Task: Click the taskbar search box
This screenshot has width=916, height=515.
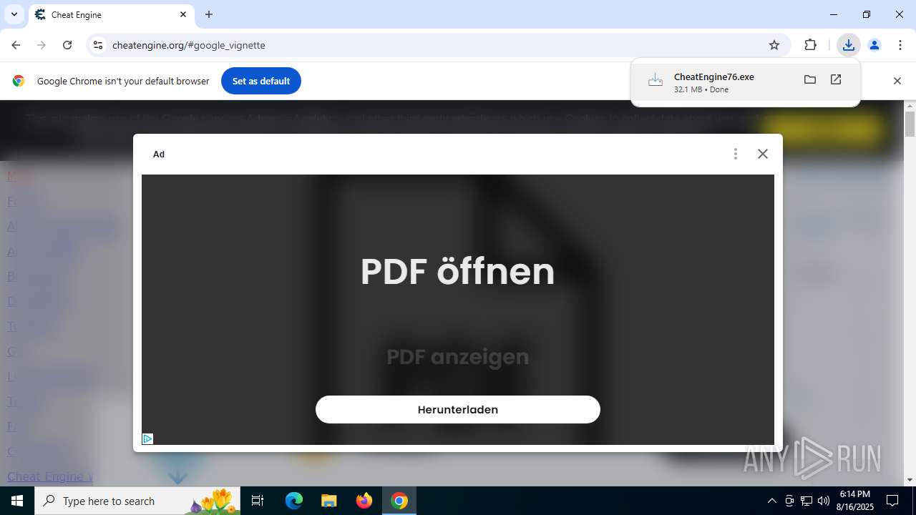Action: [x=137, y=501]
